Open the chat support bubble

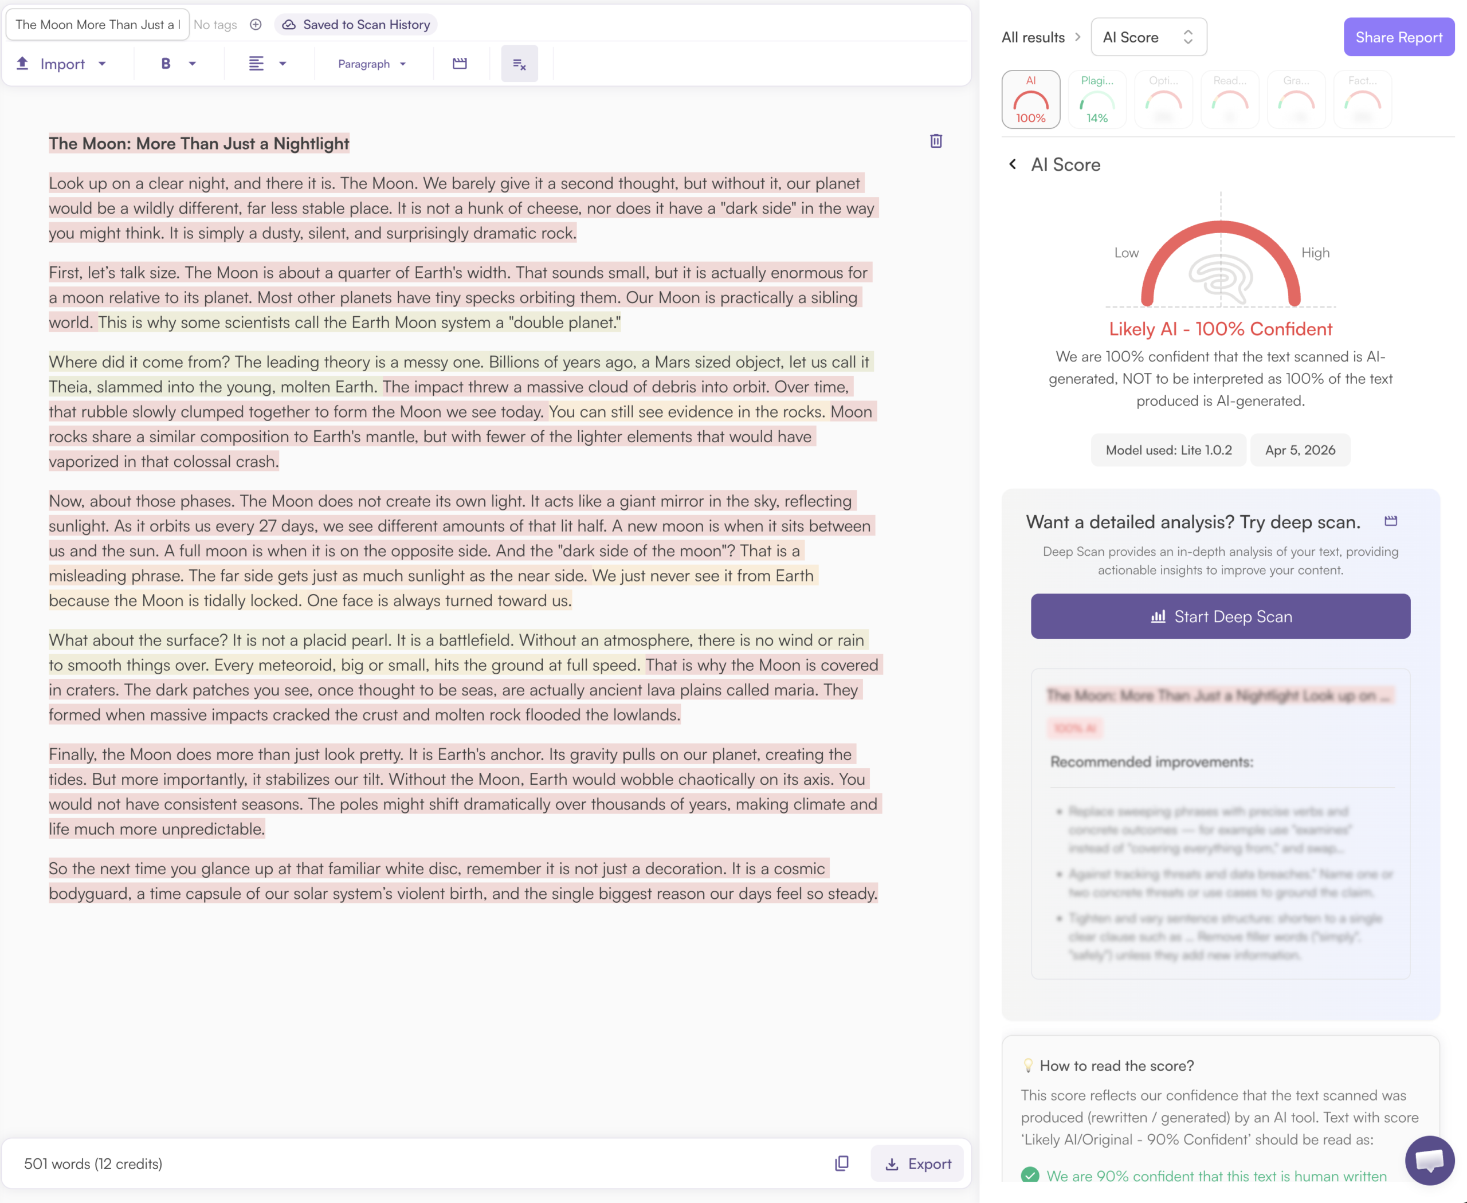[1429, 1160]
